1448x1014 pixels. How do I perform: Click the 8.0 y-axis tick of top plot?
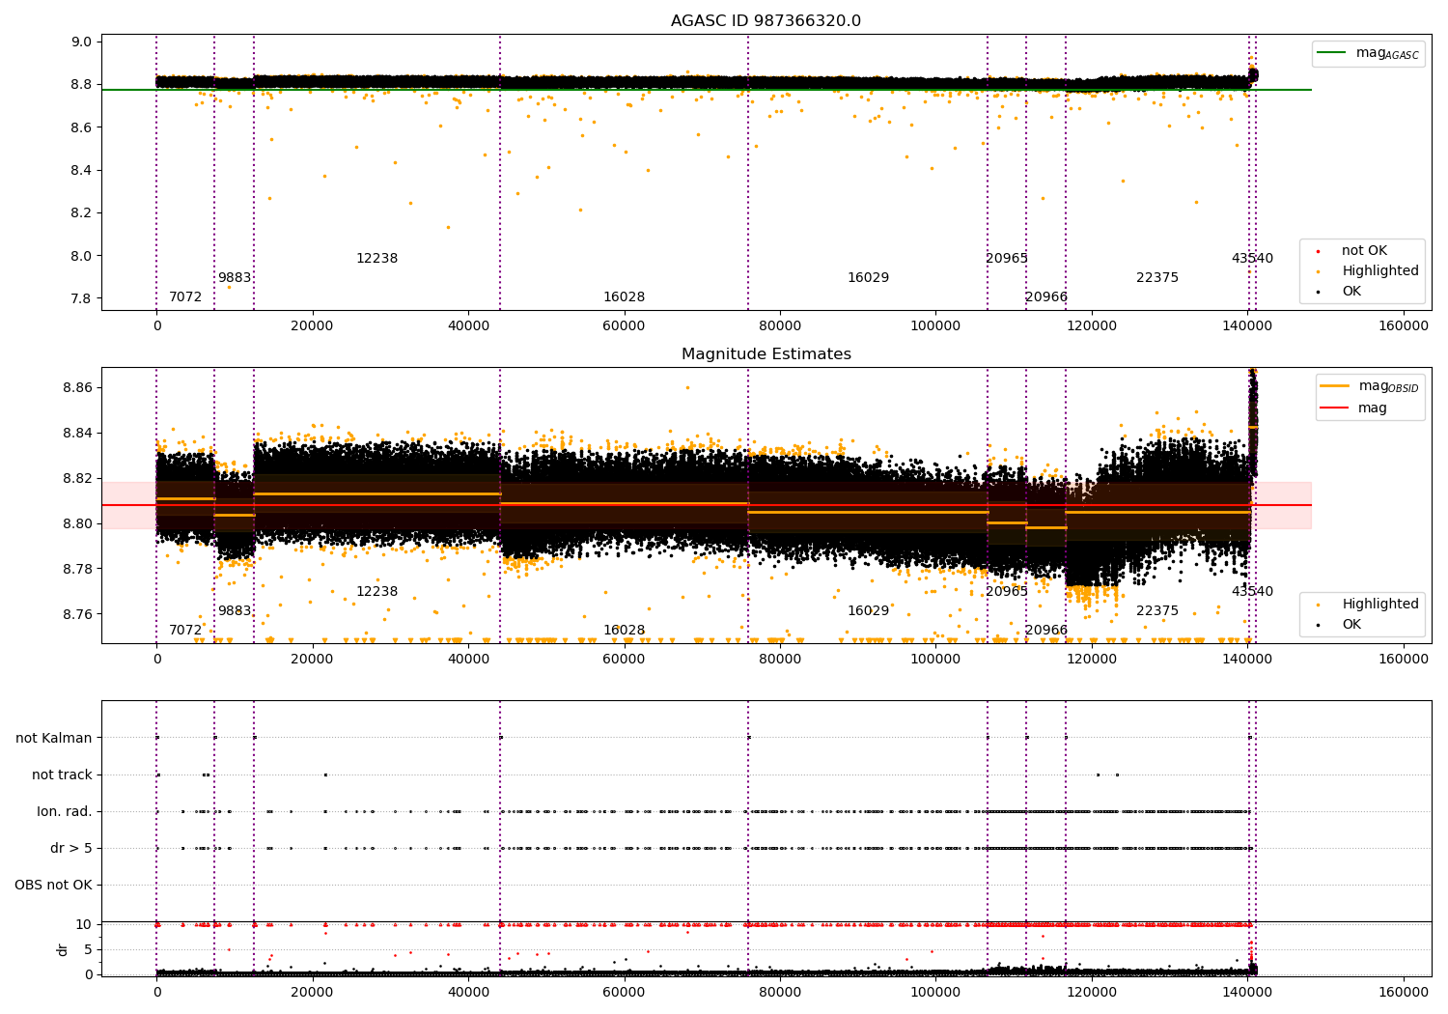(81, 256)
